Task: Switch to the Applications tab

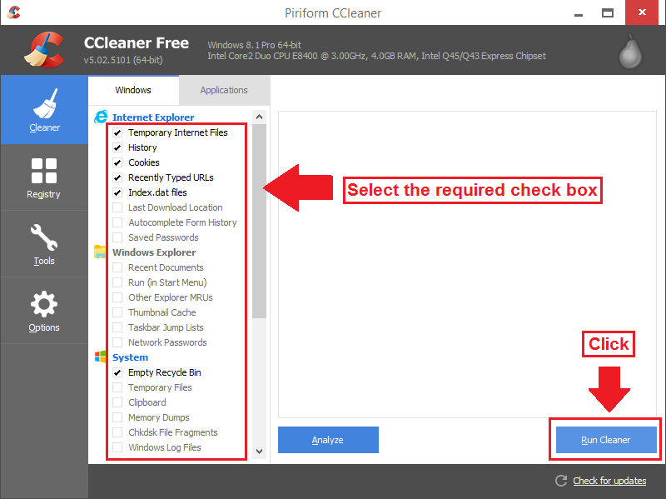Action: [x=224, y=90]
